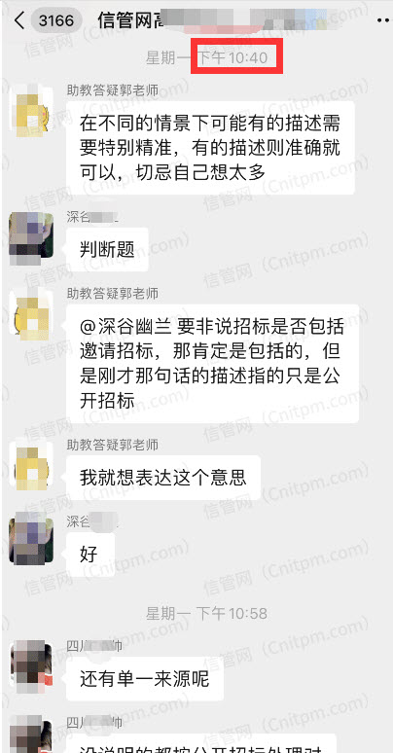
Task: Tap avatar beside the 判断题 message
Action: (x=31, y=235)
